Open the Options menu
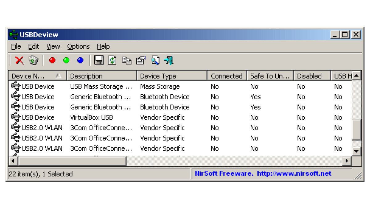Image resolution: width=370 pixels, height=208 pixels. (x=78, y=47)
